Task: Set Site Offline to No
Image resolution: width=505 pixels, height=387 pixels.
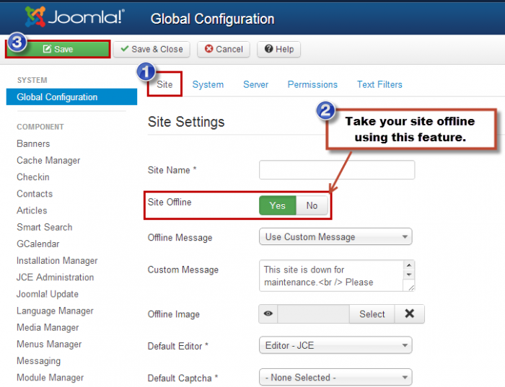Action: click(x=312, y=205)
